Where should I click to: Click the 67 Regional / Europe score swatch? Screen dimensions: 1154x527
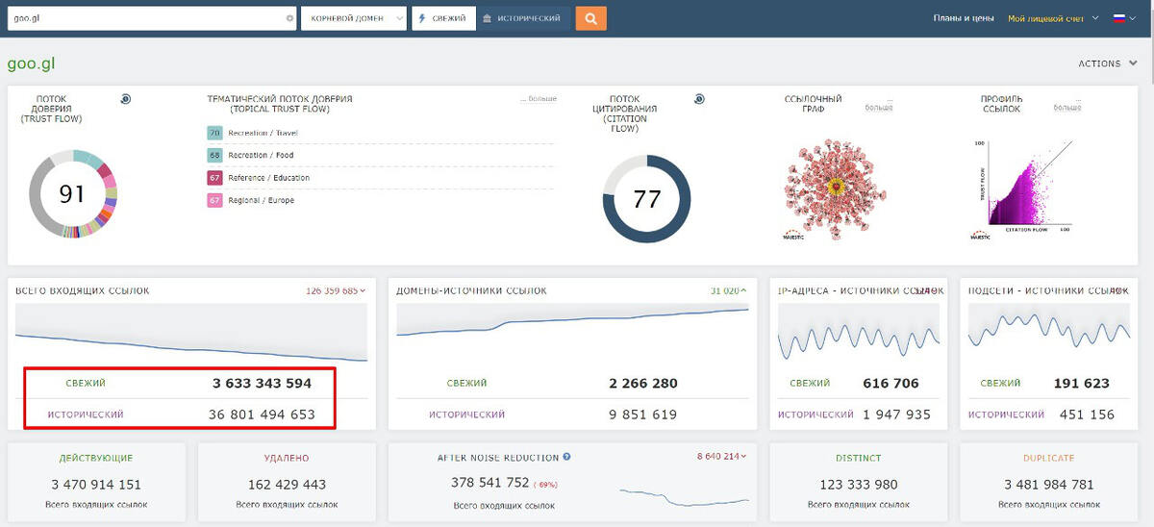[x=214, y=200]
